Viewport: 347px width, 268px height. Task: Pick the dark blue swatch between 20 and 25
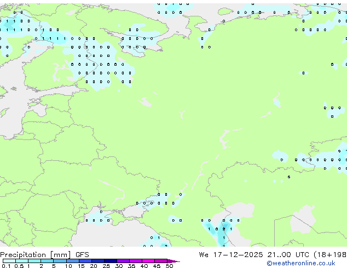[x=97, y=261]
